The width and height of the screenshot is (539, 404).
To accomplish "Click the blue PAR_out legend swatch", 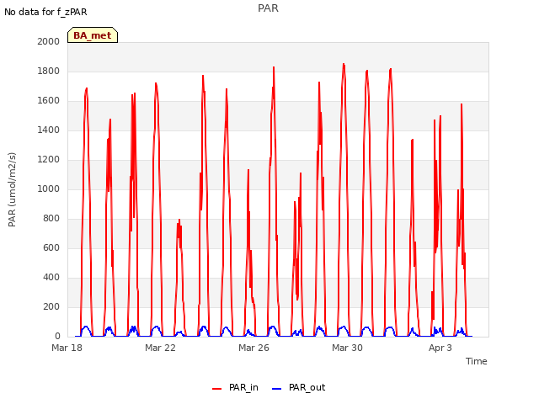I will coord(277,389).
